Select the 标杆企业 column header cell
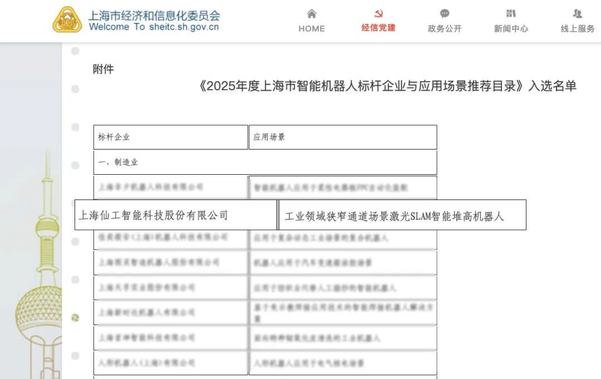Viewport: 601px width, 379px height. pyautogui.click(x=170, y=137)
